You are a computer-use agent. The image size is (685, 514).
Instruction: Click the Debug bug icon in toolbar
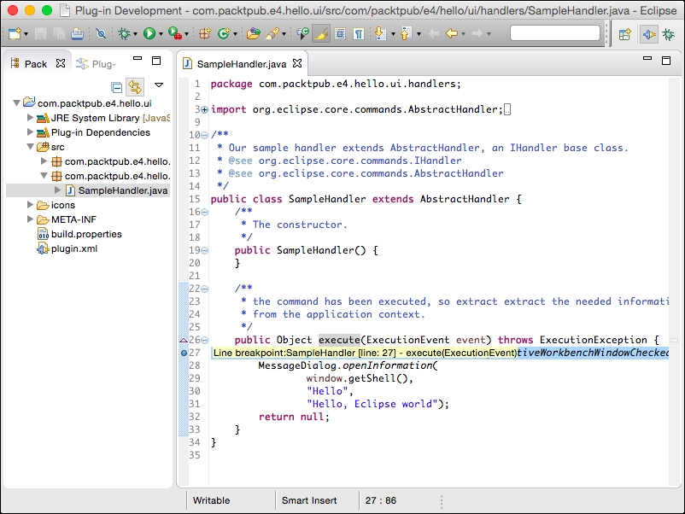[x=124, y=34]
